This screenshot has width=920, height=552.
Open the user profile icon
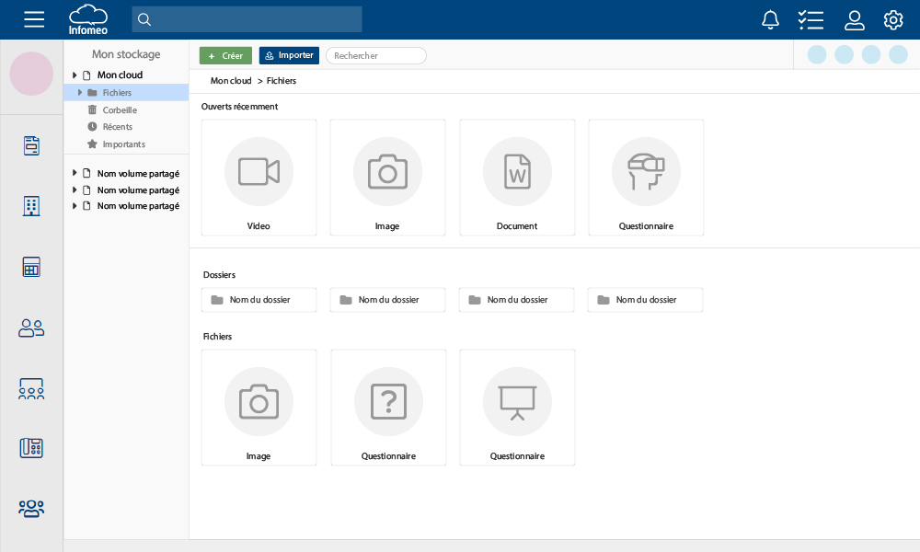point(854,19)
